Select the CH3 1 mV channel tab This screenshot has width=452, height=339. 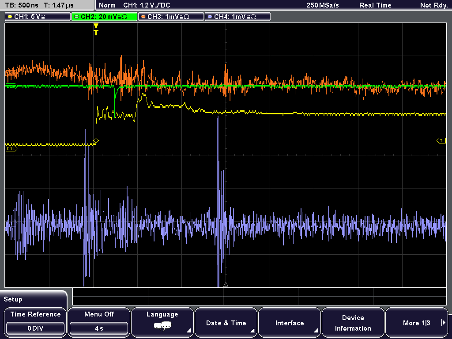171,17
